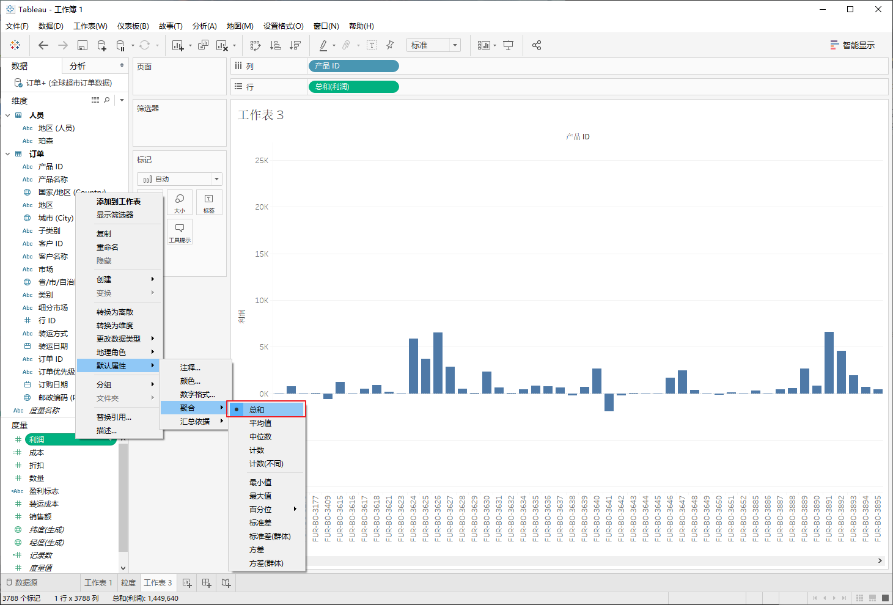Click the Label (标签) marks card button
The image size is (893, 605).
point(209,203)
